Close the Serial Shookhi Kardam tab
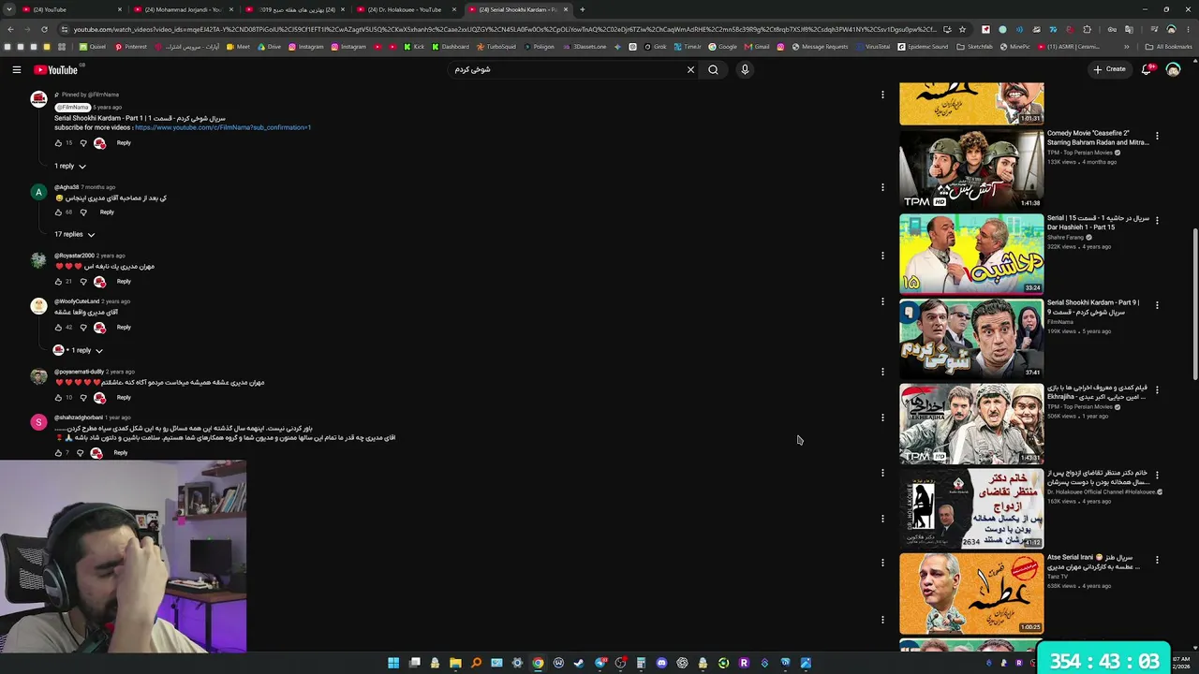The height and width of the screenshot is (674, 1199). click(566, 9)
